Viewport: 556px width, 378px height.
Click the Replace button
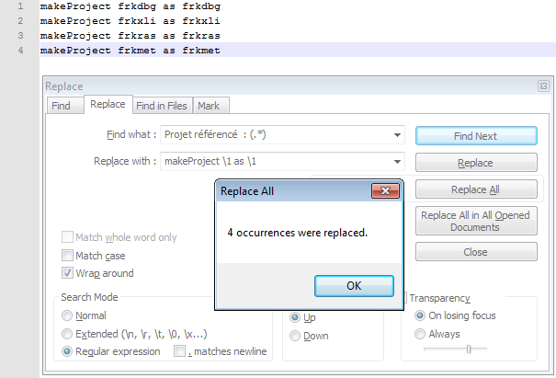pos(476,163)
